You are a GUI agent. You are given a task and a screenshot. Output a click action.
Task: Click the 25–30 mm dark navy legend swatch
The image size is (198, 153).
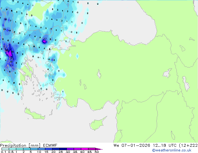click(x=63, y=149)
